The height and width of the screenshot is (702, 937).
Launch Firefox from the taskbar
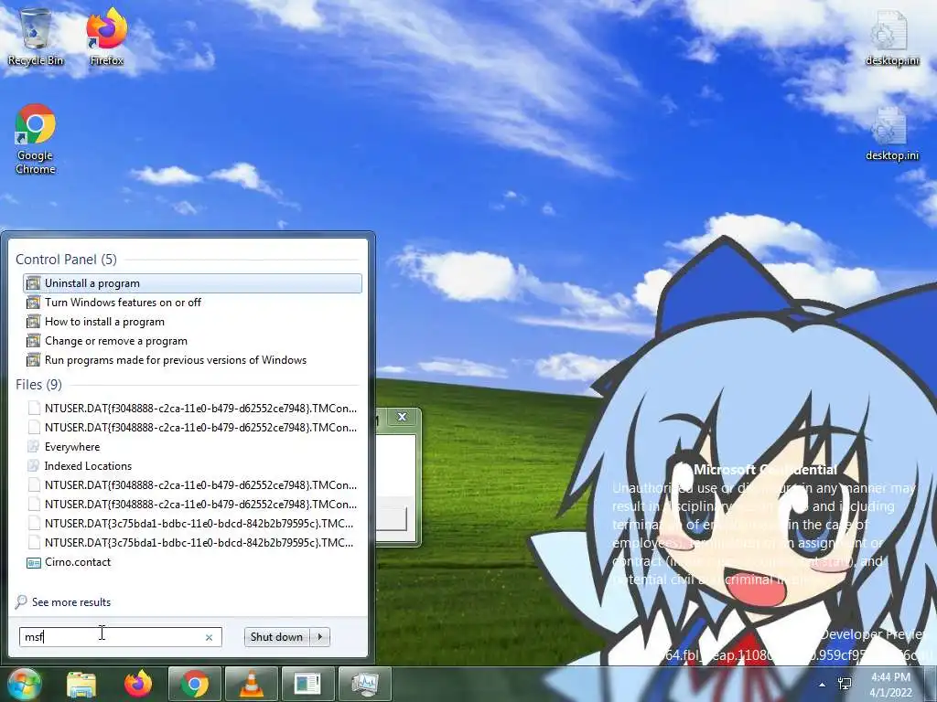(x=138, y=684)
